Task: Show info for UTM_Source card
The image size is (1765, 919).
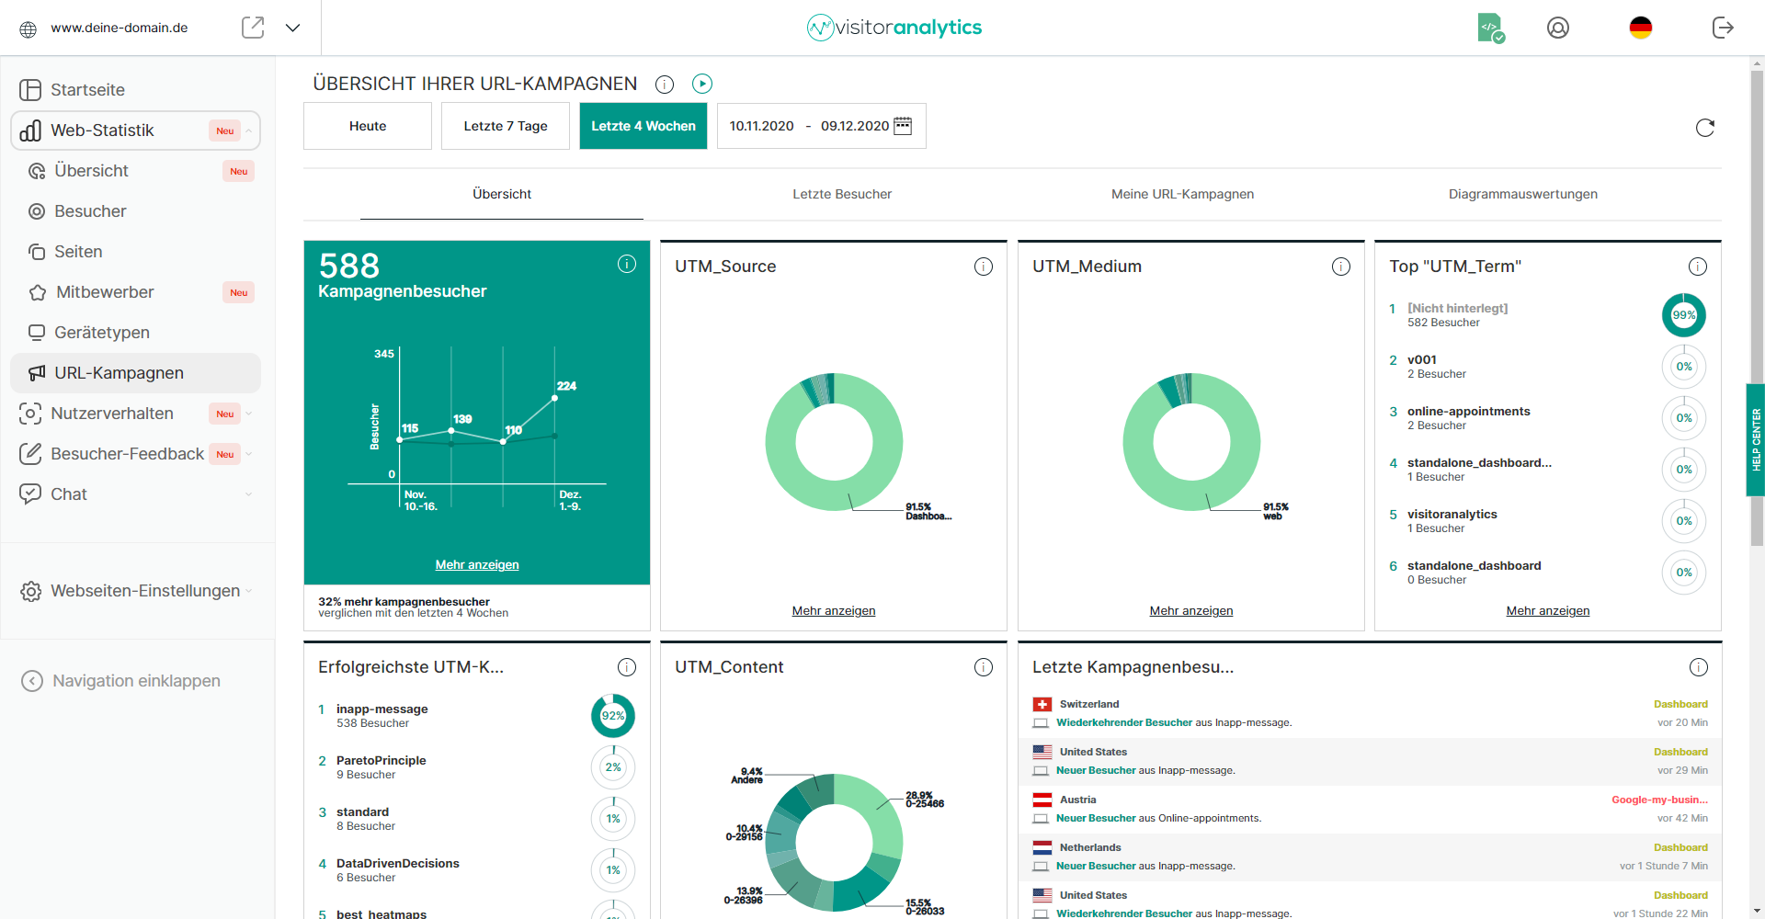Action: click(x=984, y=267)
